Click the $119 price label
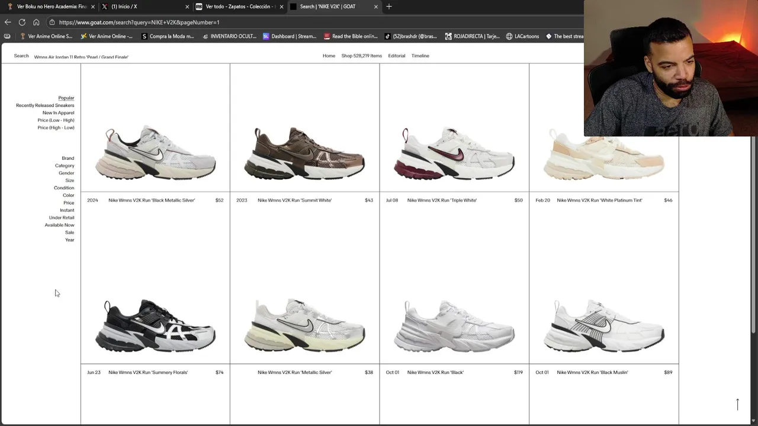 click(518, 372)
